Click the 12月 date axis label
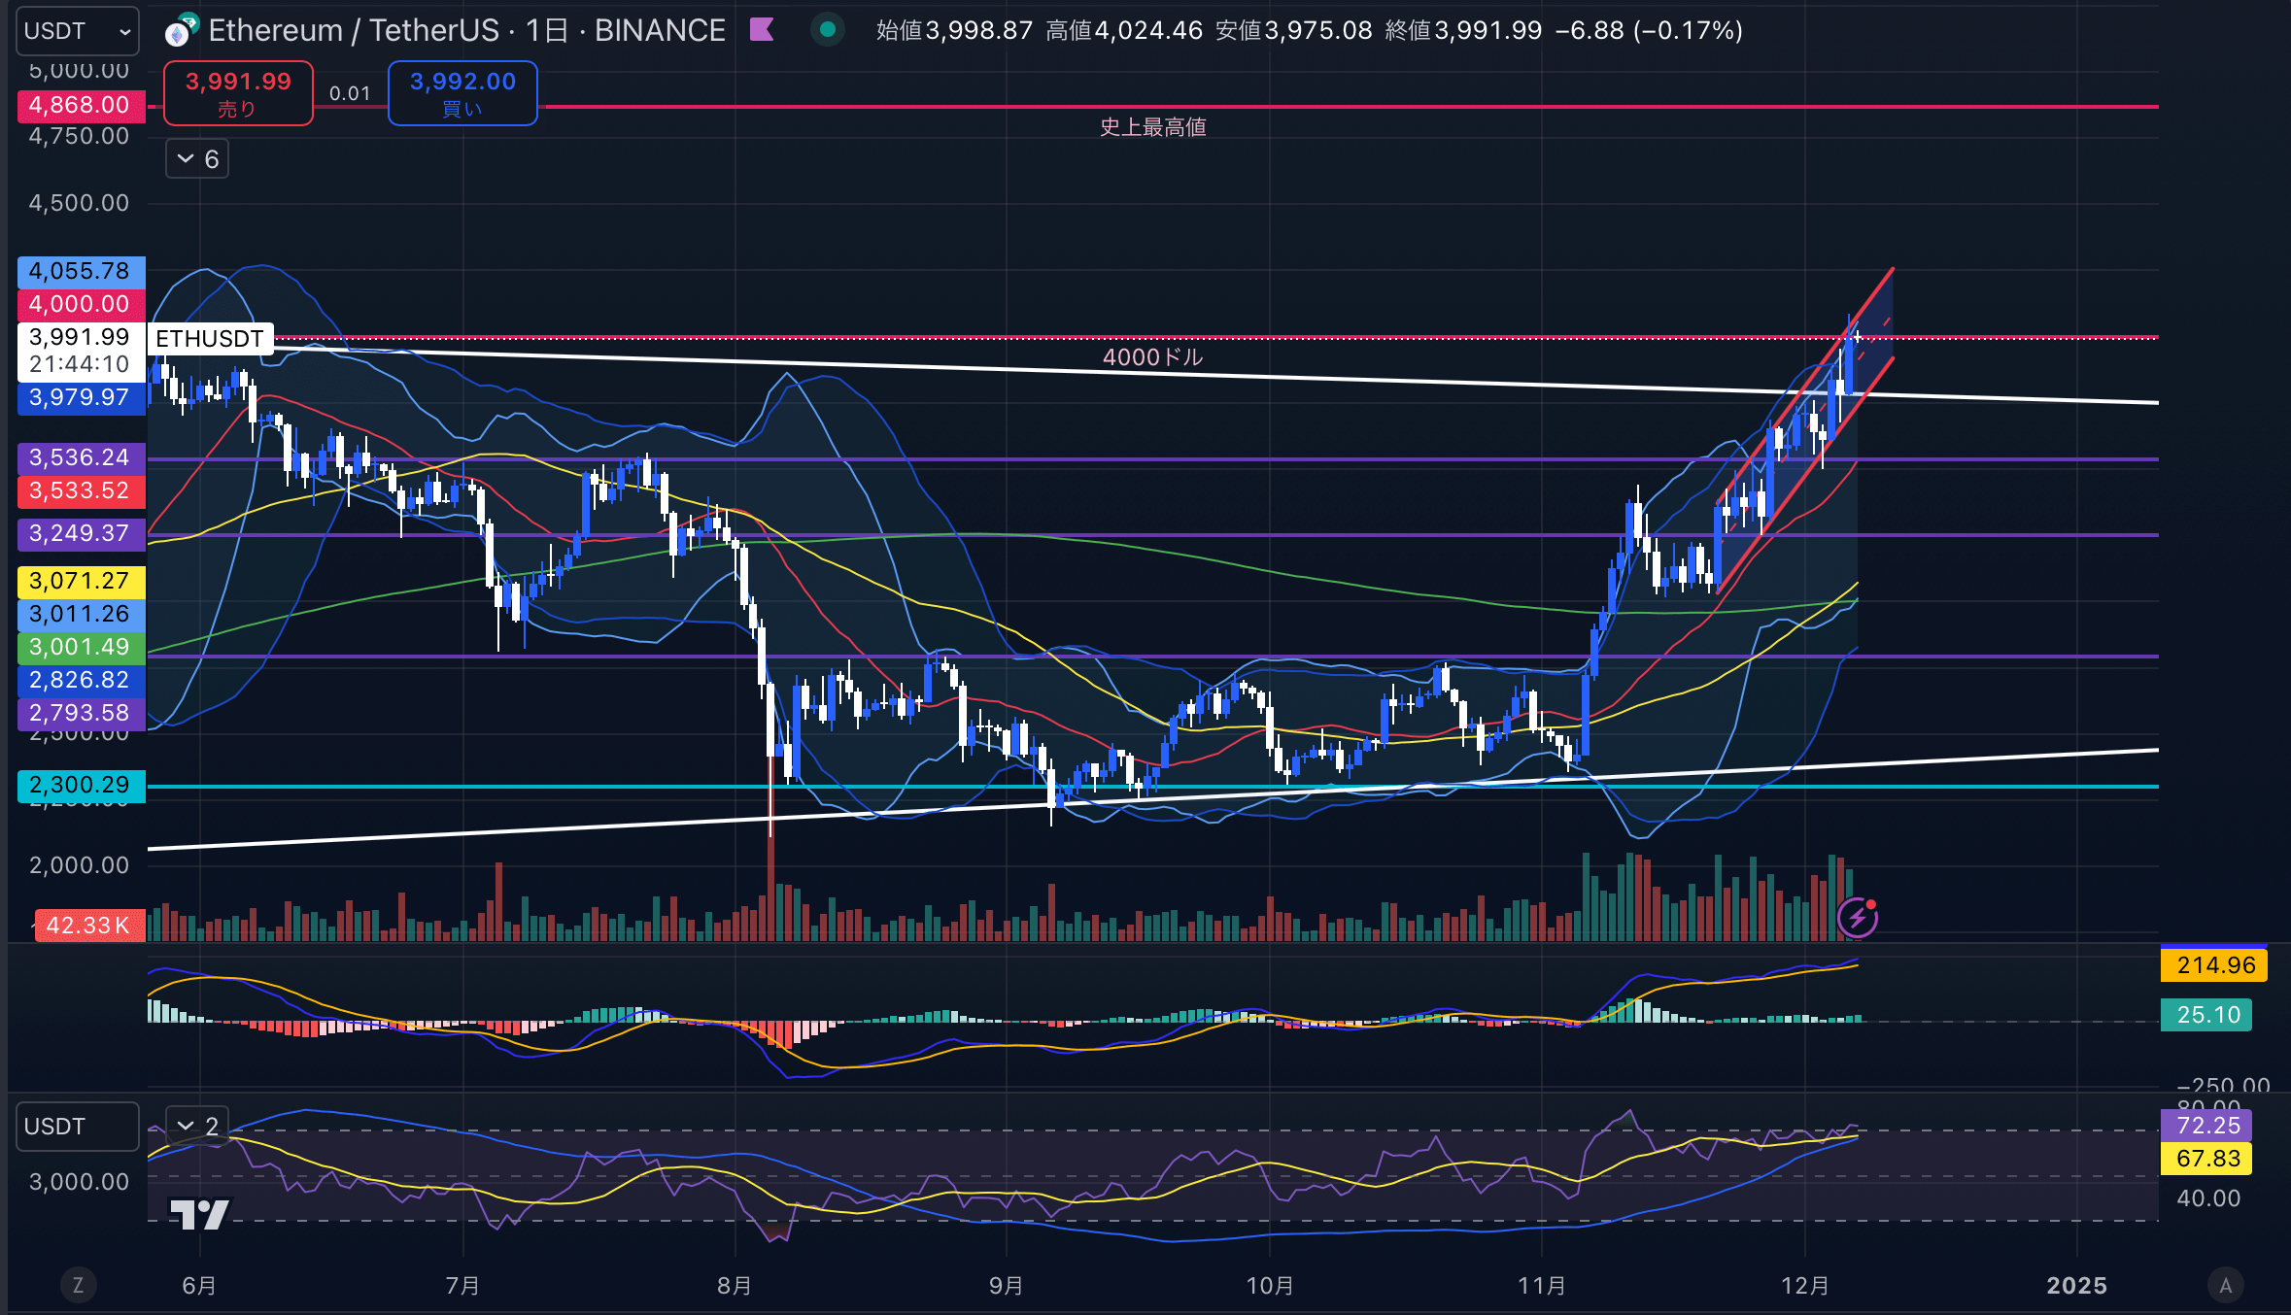The width and height of the screenshot is (2291, 1315). click(x=1805, y=1286)
